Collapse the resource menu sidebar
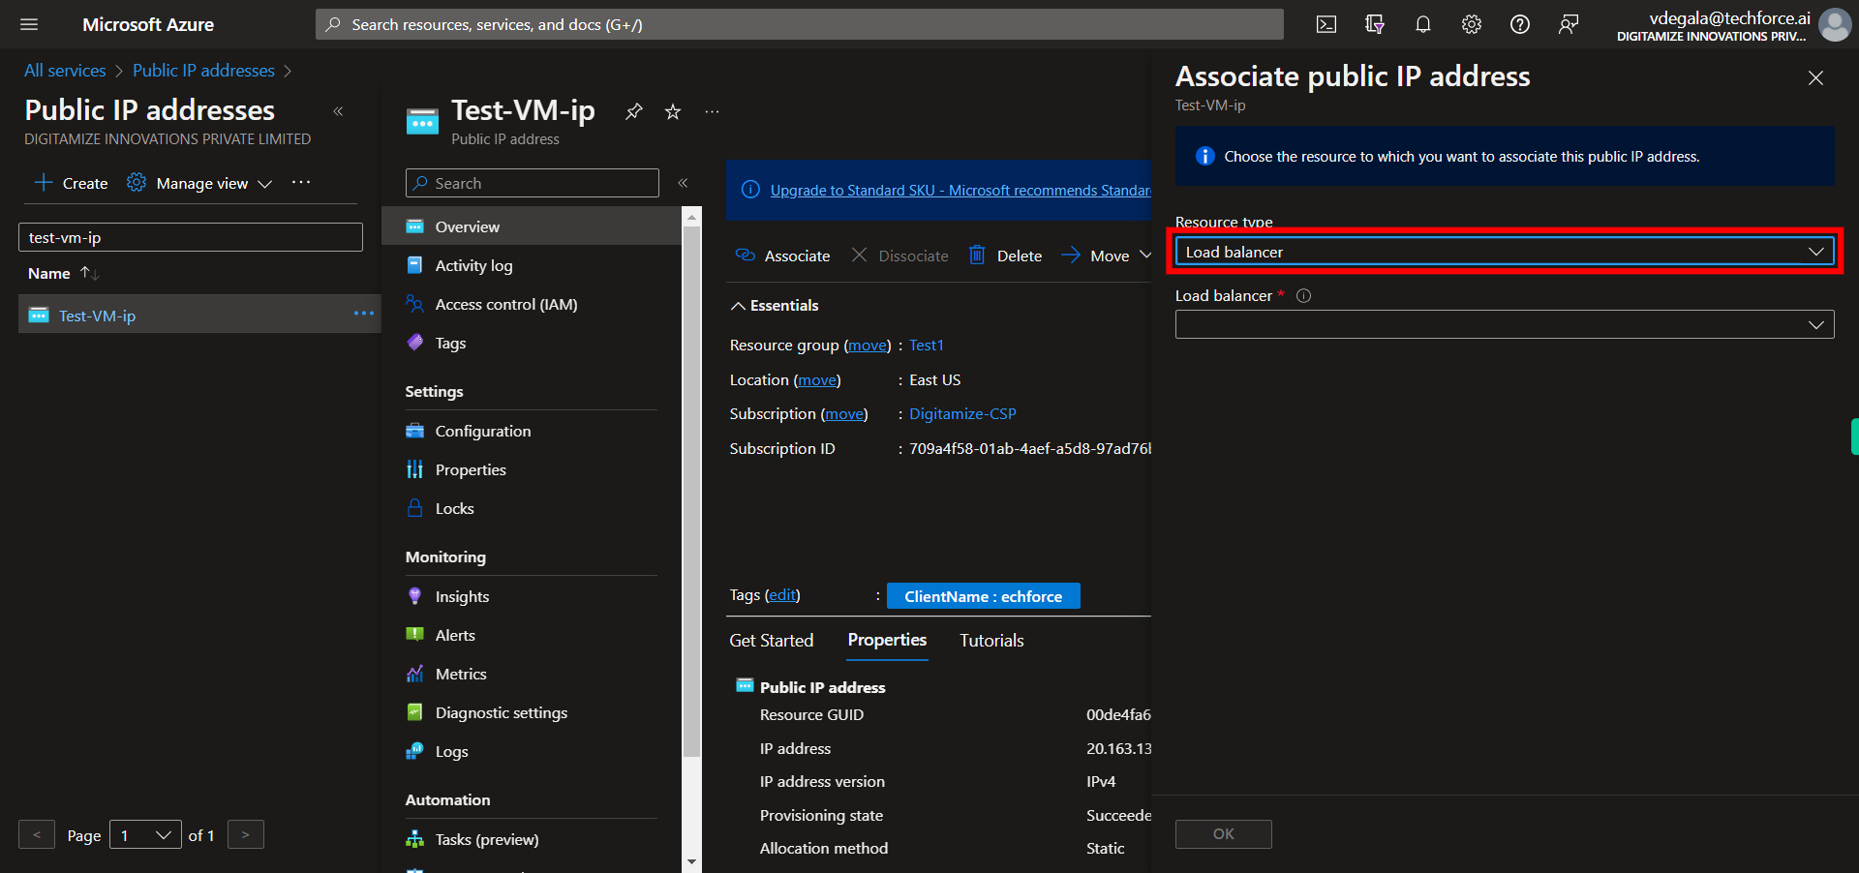Screen dimensions: 1859x873 pyautogui.click(x=683, y=183)
